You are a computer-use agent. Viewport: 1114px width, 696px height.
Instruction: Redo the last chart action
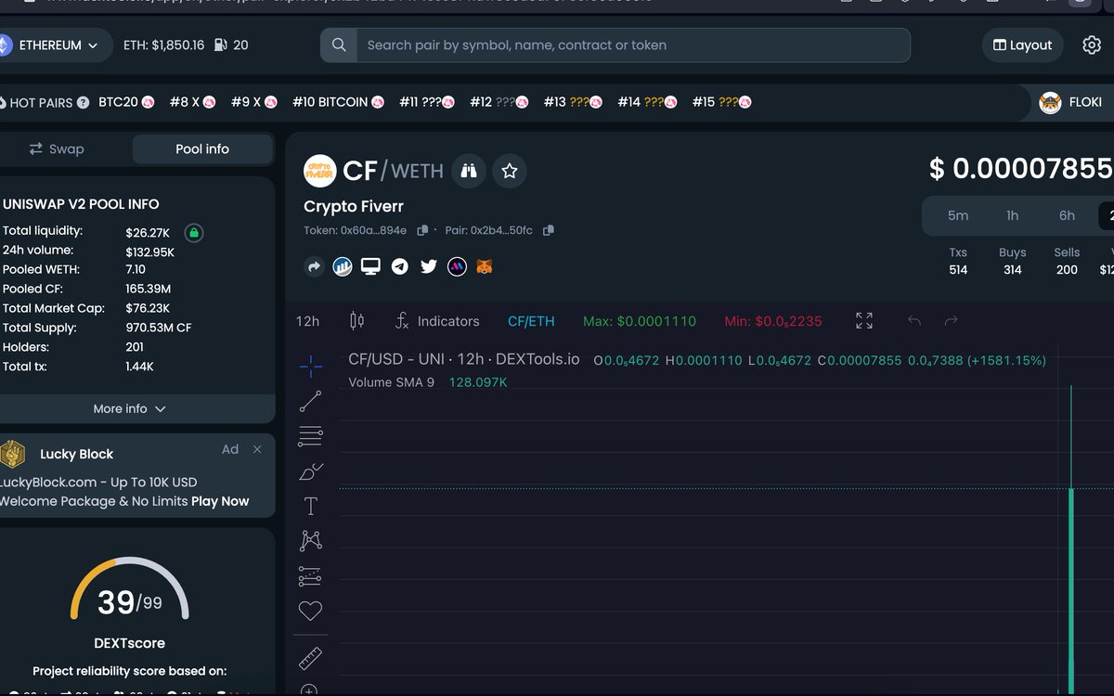(951, 321)
